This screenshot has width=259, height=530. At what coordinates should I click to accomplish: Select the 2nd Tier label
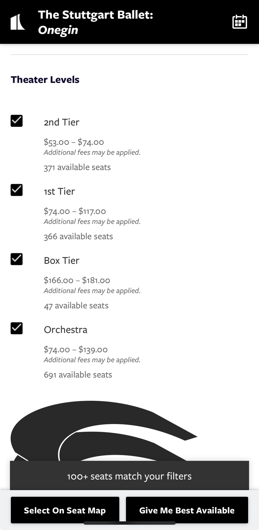[62, 122]
